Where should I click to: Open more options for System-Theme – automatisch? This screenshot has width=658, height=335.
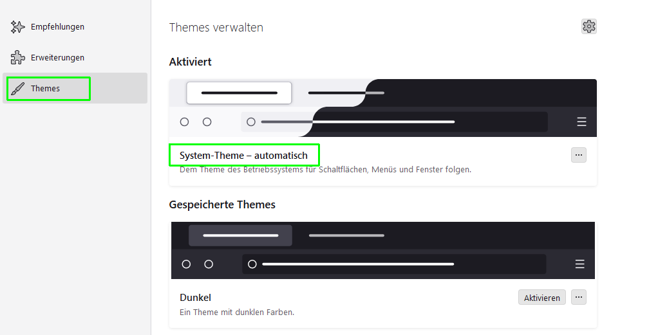tap(578, 155)
